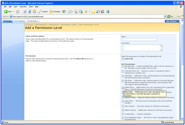185x125 pixels.
Task: Open the File menu
Action: (x=5, y=7)
